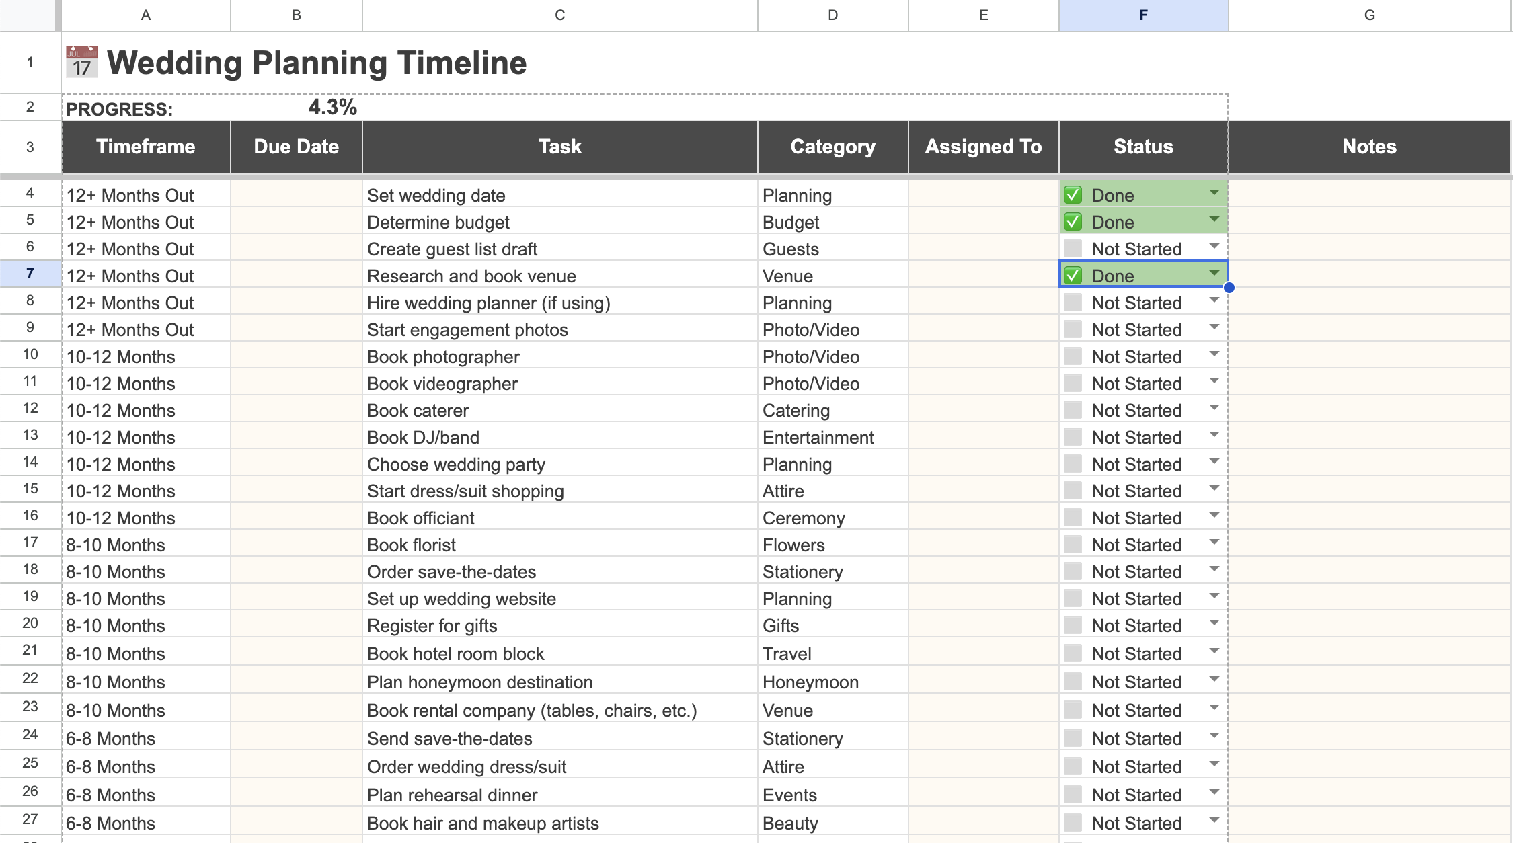Open the Status dropdown for Plan rehearsal dinner
The height and width of the screenshot is (843, 1513).
[x=1214, y=793]
